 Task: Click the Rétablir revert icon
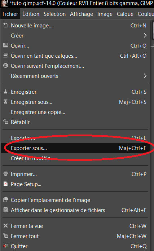click(x=6, y=122)
